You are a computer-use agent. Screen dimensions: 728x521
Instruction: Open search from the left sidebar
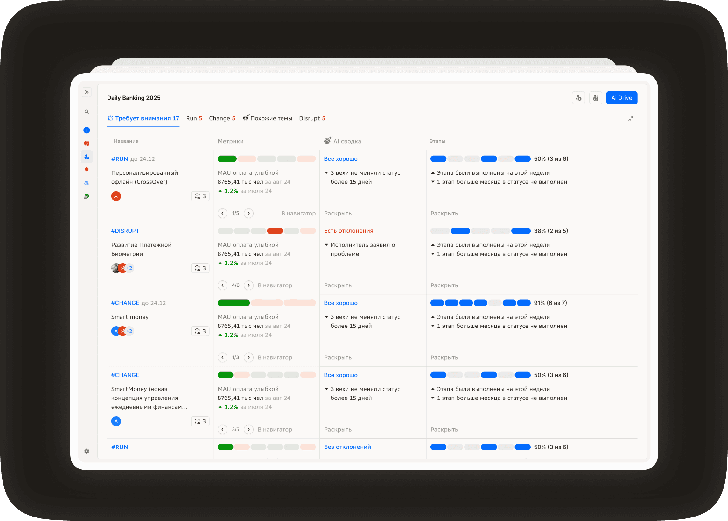pyautogui.click(x=87, y=112)
